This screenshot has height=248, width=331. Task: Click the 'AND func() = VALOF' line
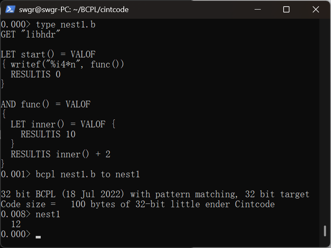[46, 104]
